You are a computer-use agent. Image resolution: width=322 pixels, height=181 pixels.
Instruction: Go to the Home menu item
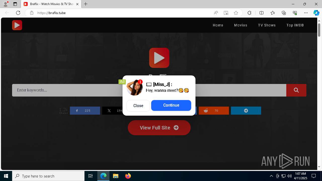tap(218, 25)
